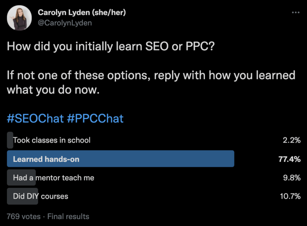
Task: Click the "If not one of these options" paragraph
Action: click(x=151, y=81)
